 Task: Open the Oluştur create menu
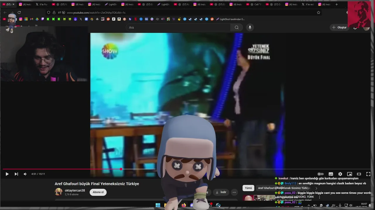coord(339,27)
